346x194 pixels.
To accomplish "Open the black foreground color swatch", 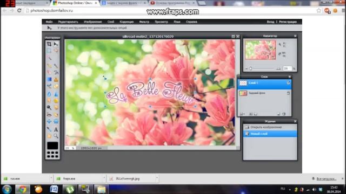I will (52, 145).
